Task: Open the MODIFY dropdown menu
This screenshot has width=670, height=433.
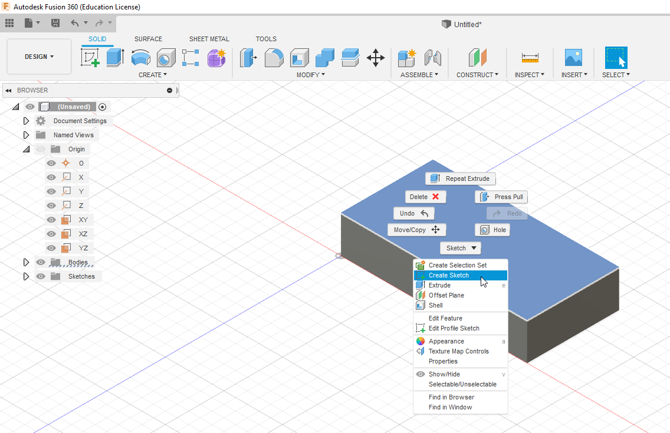Action: (311, 75)
